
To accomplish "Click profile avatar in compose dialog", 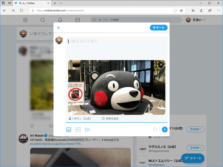I will (x=59, y=41).
